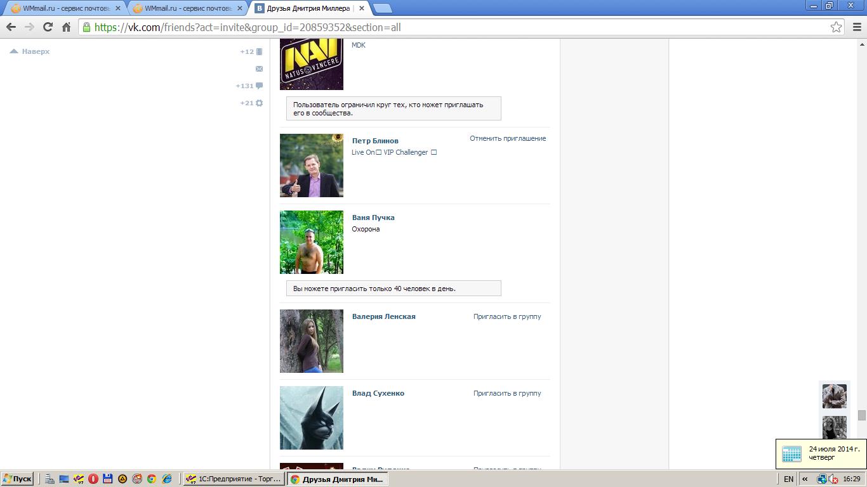Click the MDK status link
This screenshot has height=487, width=867.
[x=359, y=45]
